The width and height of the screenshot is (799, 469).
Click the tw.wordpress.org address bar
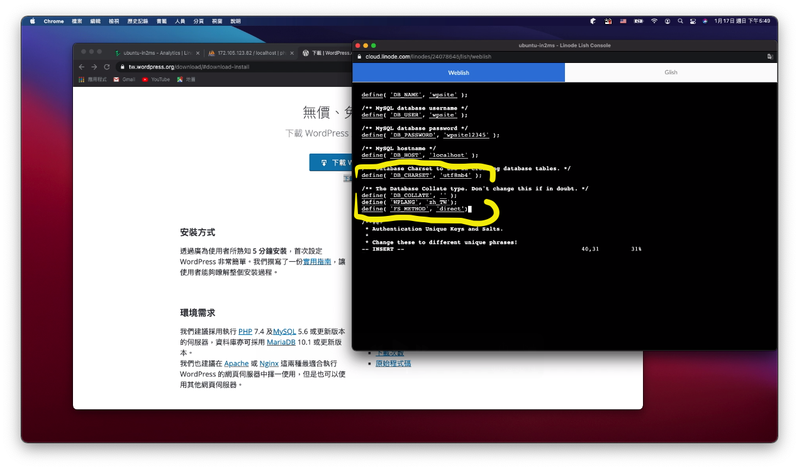coord(234,67)
